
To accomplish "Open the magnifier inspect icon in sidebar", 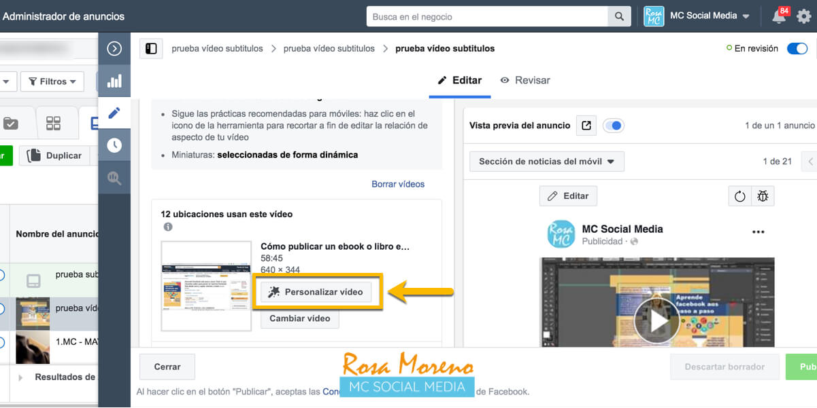I will 114,178.
